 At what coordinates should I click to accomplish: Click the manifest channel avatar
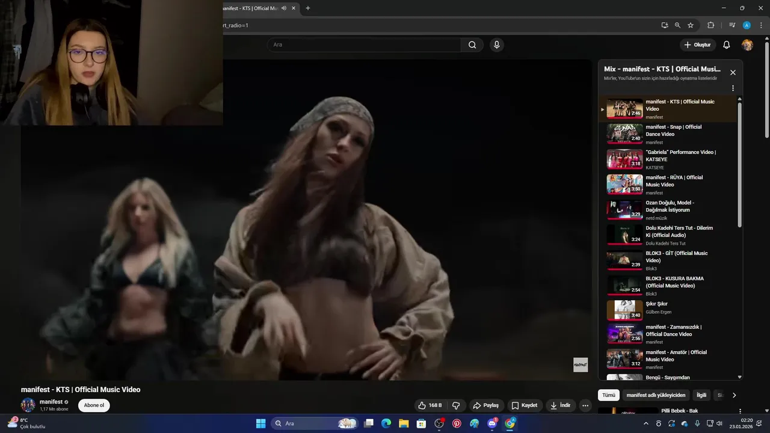point(28,405)
